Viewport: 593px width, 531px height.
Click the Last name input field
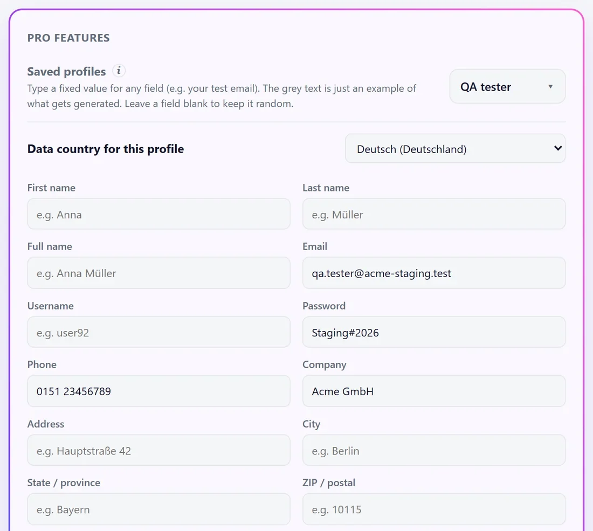[x=434, y=214]
